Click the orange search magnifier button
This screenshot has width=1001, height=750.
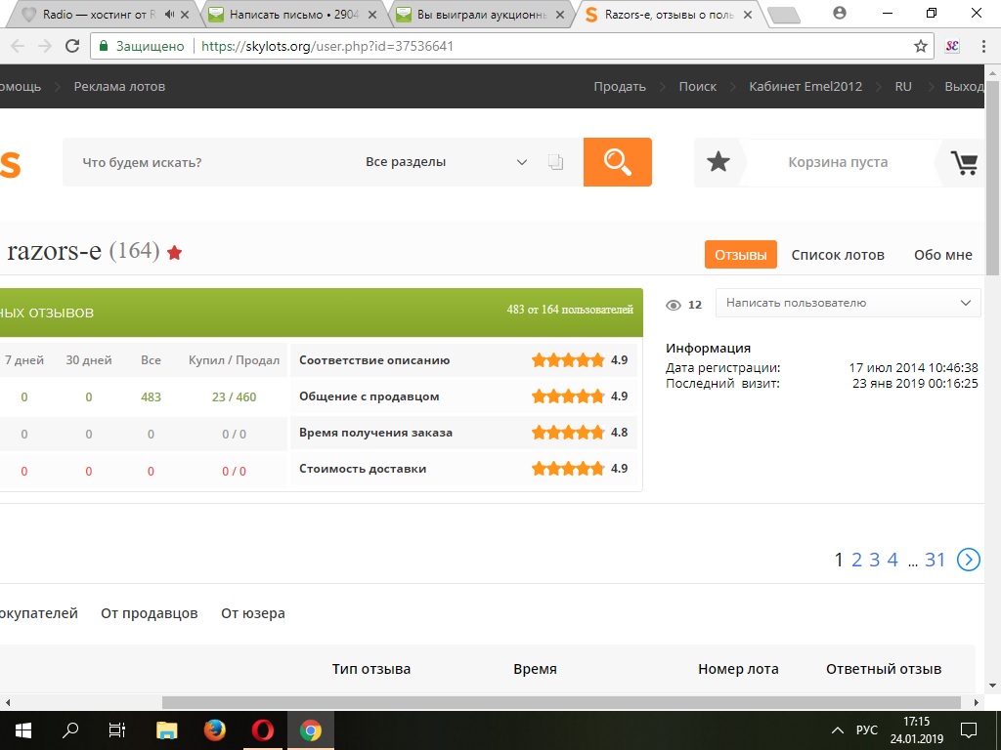coord(618,162)
